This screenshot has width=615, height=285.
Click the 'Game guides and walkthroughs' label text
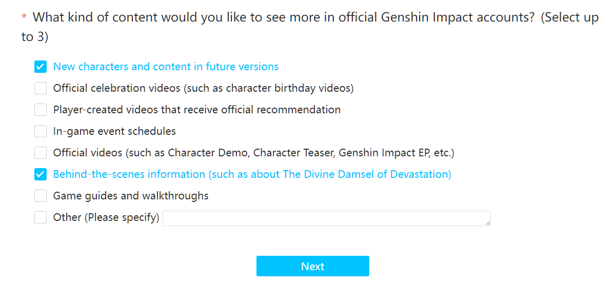[131, 196]
